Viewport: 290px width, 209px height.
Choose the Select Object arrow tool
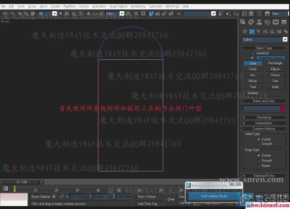61,13
